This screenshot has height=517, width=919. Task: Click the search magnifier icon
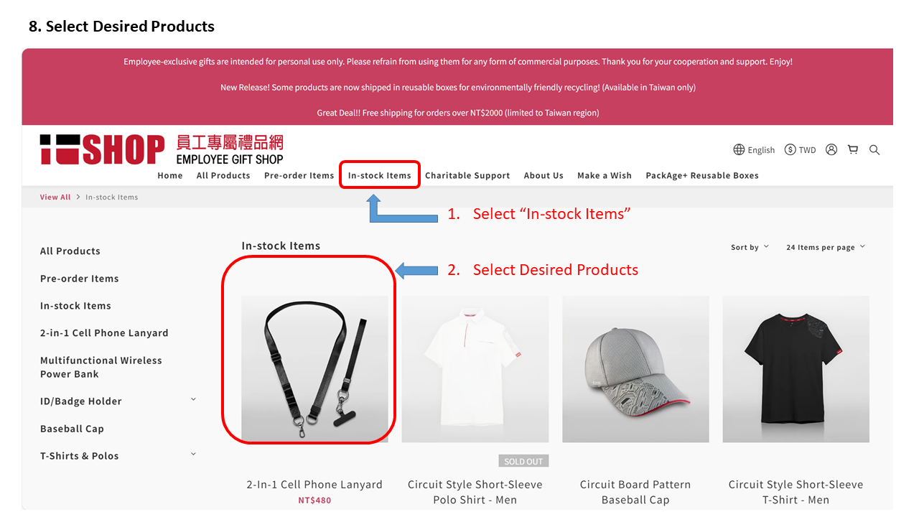874,149
